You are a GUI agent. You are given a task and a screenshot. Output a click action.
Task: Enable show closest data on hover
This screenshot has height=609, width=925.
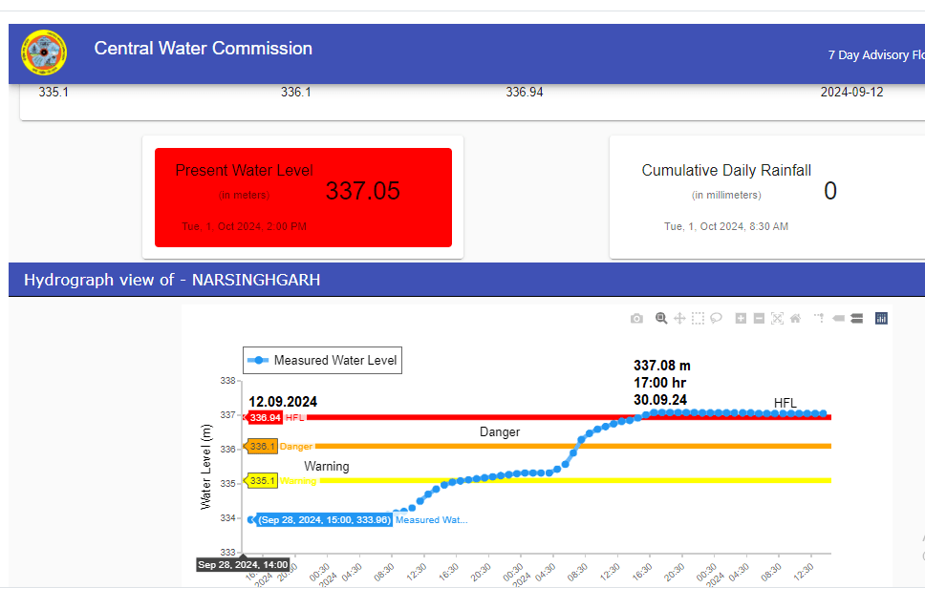(x=838, y=319)
